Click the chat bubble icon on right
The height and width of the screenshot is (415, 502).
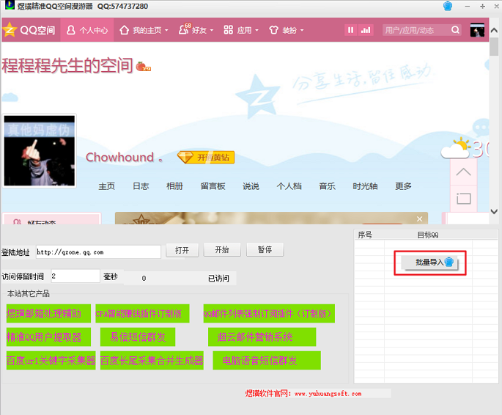click(x=481, y=128)
